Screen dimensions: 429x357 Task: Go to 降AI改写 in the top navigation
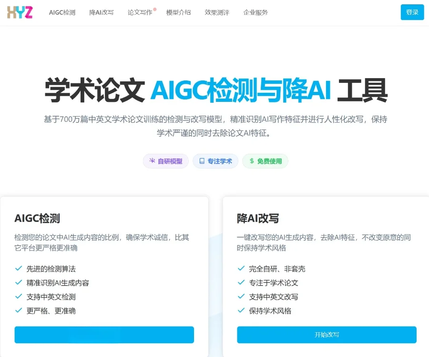point(102,12)
